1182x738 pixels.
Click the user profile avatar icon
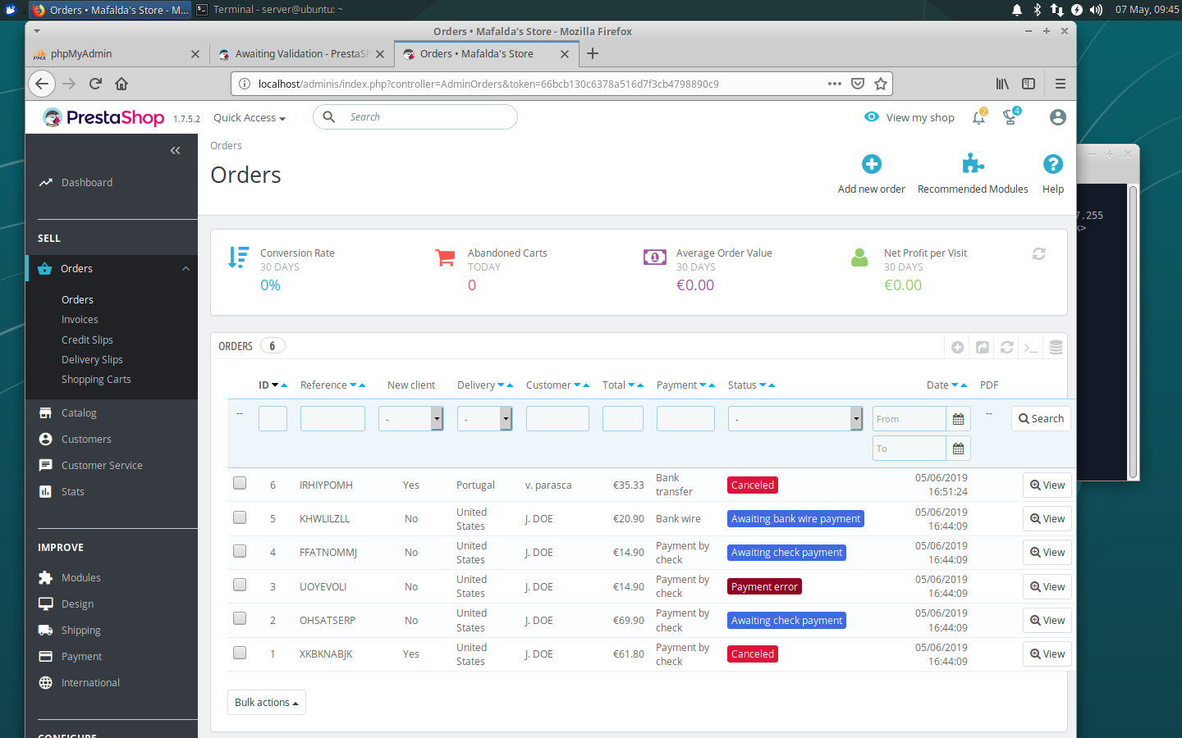(1058, 117)
